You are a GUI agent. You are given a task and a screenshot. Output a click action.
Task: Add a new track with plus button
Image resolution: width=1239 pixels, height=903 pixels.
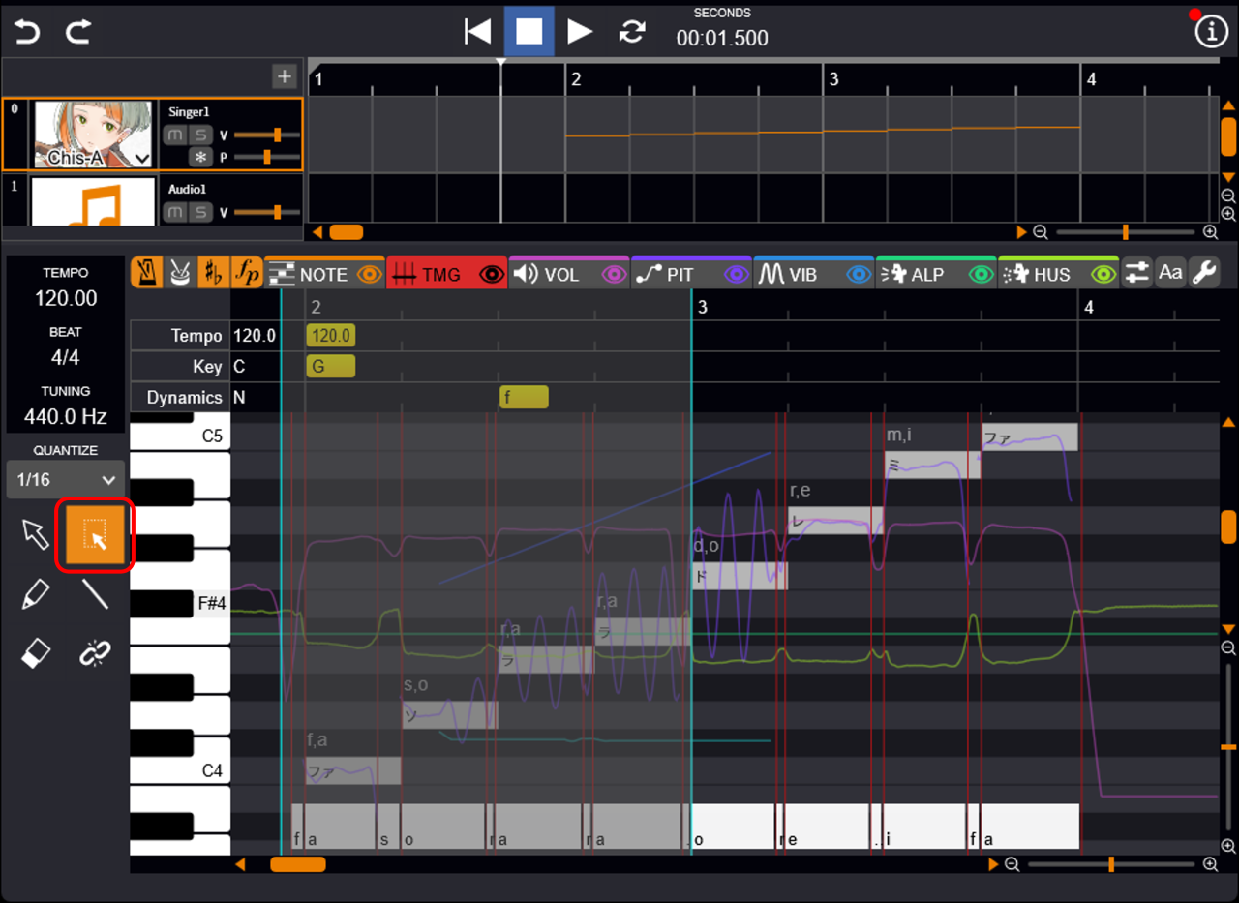pyautogui.click(x=284, y=76)
